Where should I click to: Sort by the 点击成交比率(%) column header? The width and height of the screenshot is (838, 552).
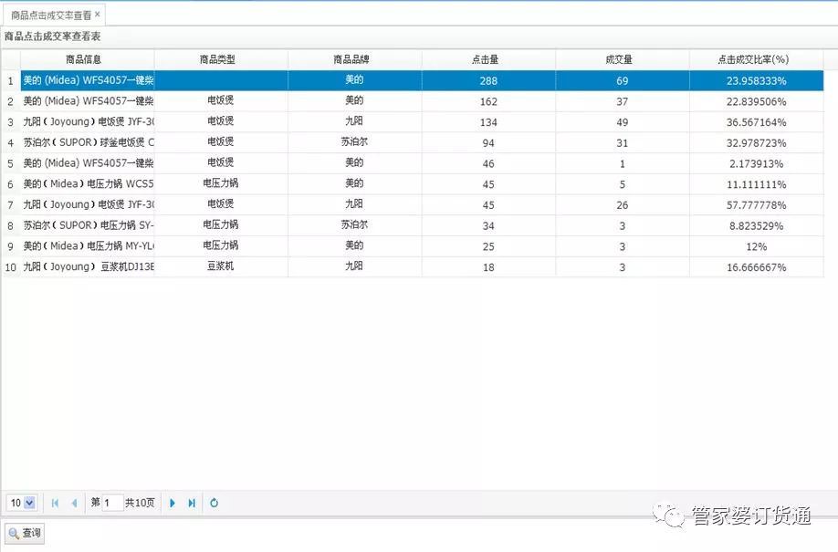pos(756,59)
